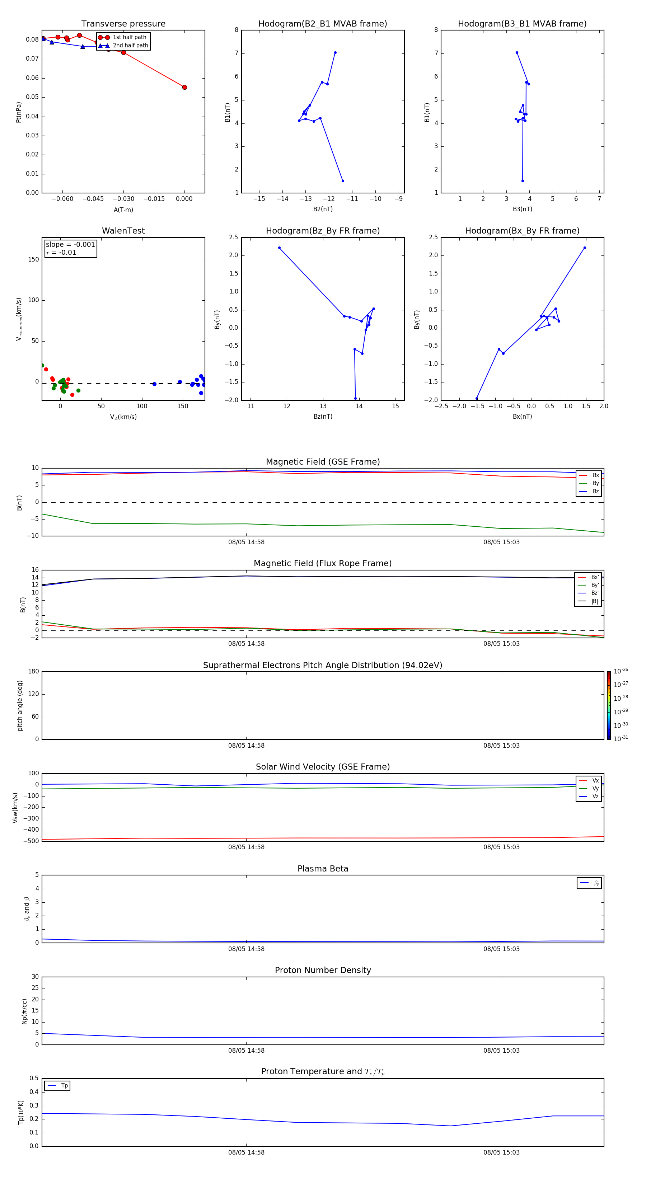Click the 'slope = -0.001' annotation

pyautogui.click(x=70, y=245)
